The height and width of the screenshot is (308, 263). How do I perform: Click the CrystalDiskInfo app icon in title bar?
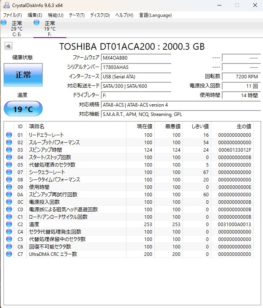click(6, 5)
